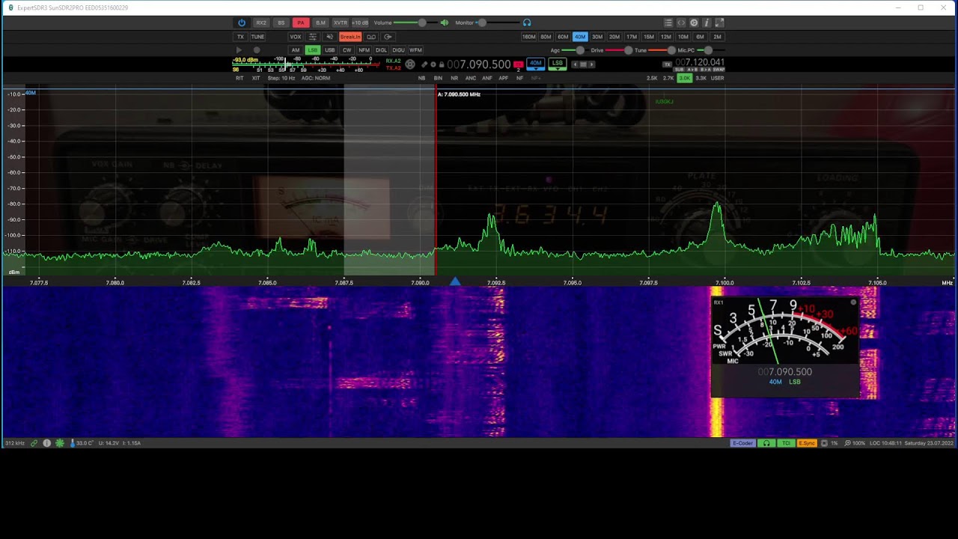Toggle the ANF auto notch filter
Image resolution: width=958 pixels, height=539 pixels.
click(x=487, y=78)
